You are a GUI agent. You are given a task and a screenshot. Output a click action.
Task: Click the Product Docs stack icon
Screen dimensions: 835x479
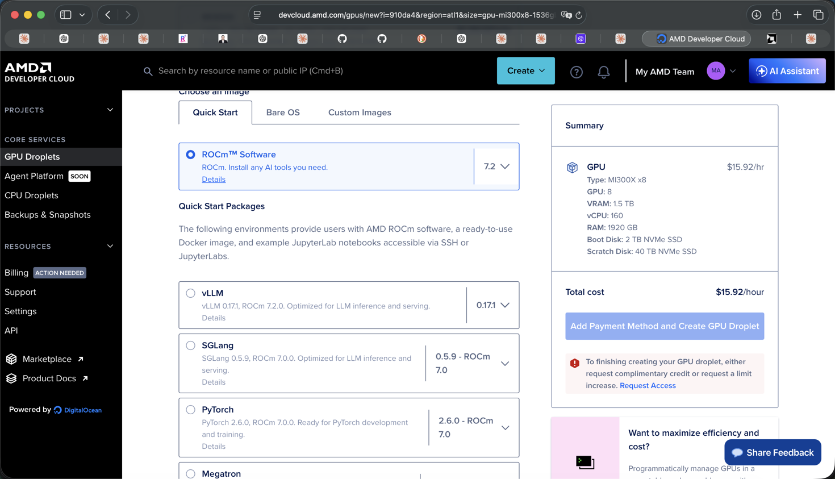click(11, 378)
